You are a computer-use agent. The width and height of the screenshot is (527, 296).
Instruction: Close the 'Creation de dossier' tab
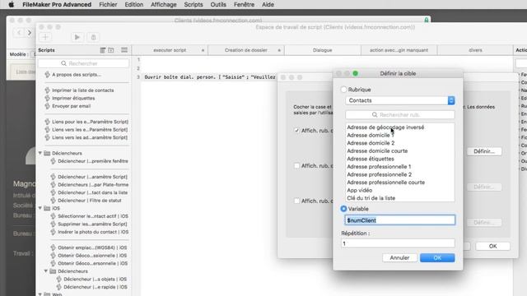click(279, 50)
